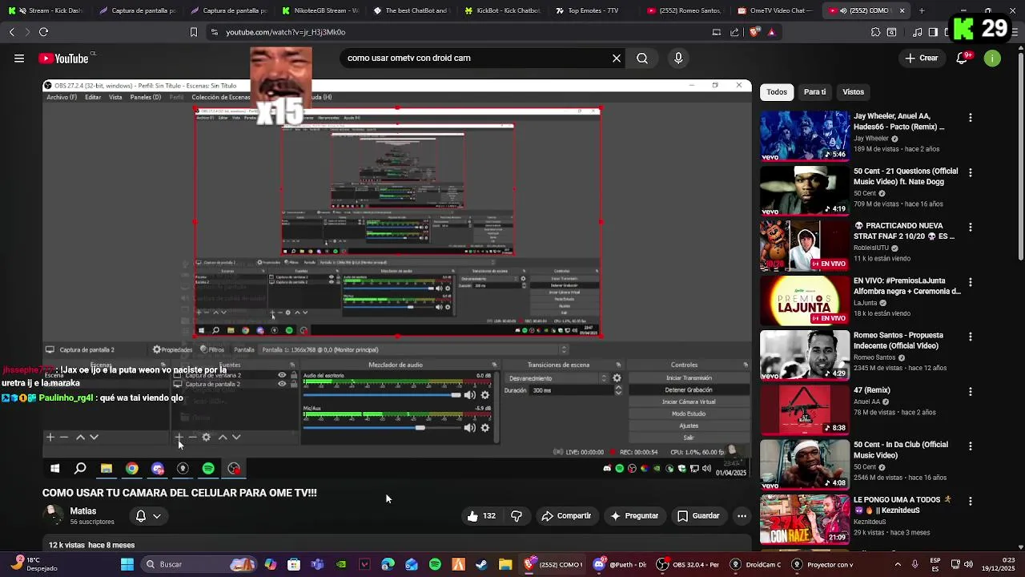Adjust Mic/Aux volume slider in video
This screenshot has width=1025, height=577.
click(382, 428)
